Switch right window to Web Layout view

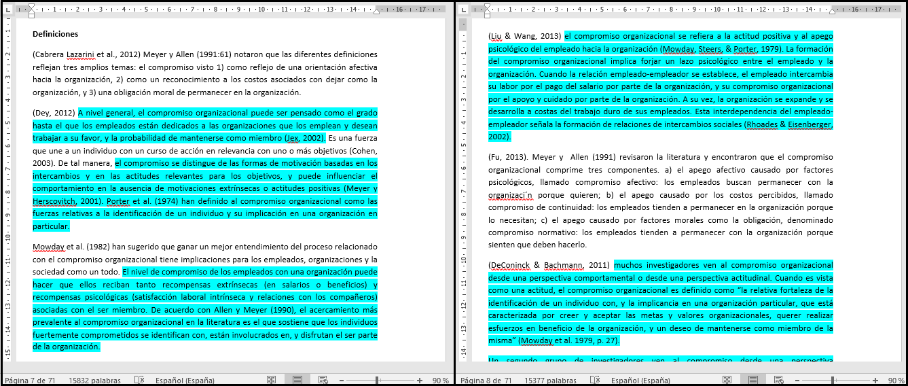[780, 380]
